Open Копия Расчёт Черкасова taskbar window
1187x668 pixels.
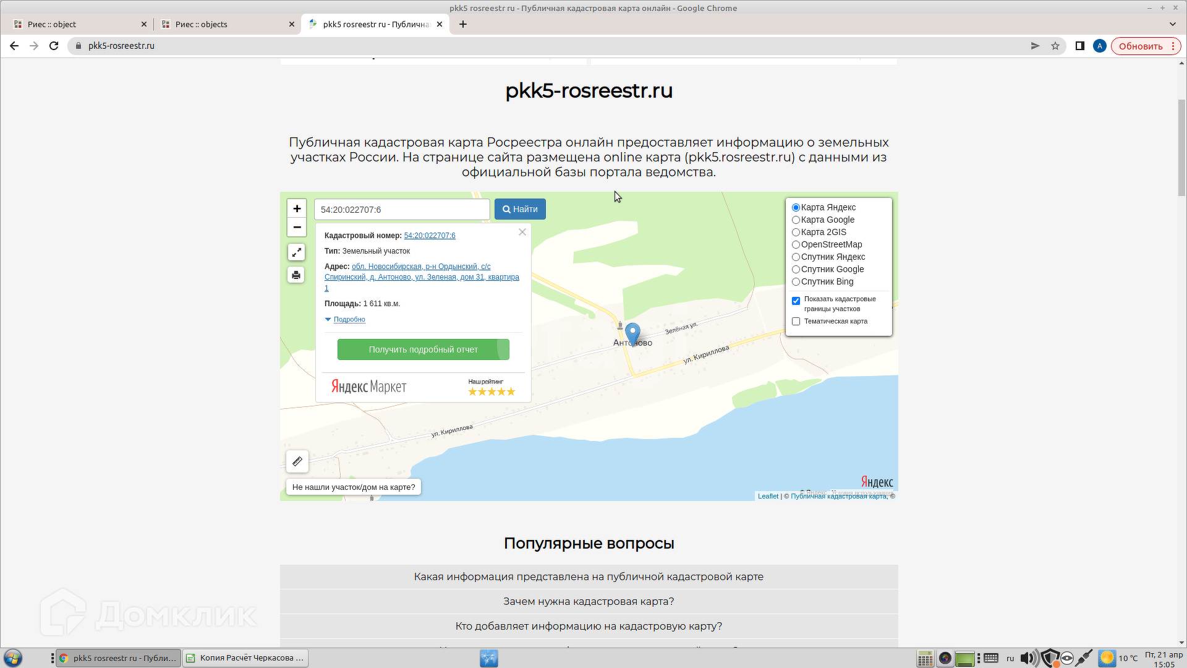tap(246, 658)
